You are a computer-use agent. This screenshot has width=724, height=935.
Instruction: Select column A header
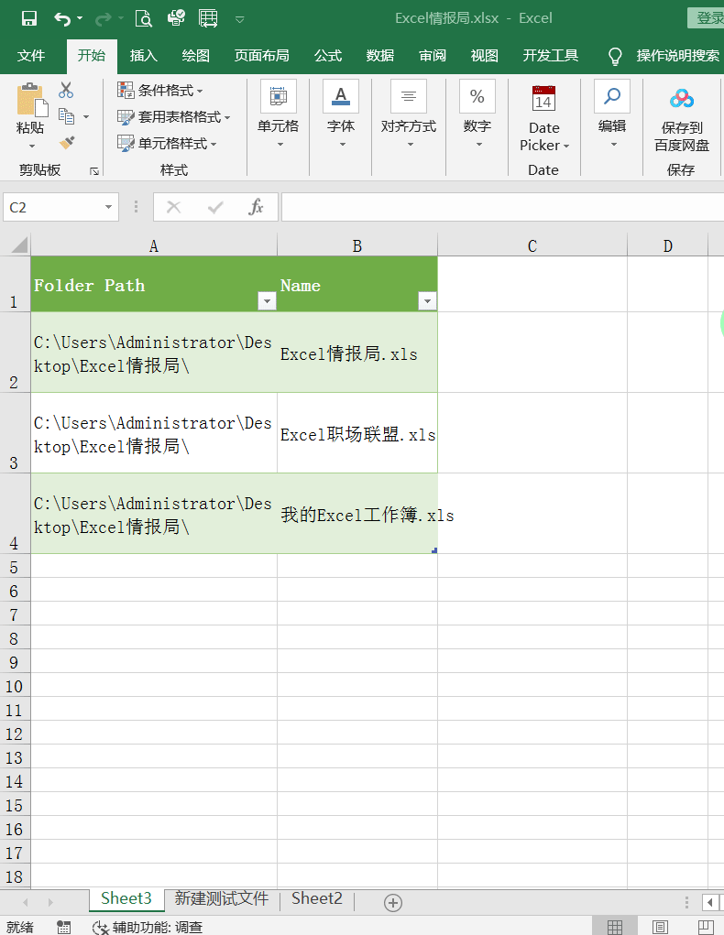[154, 245]
